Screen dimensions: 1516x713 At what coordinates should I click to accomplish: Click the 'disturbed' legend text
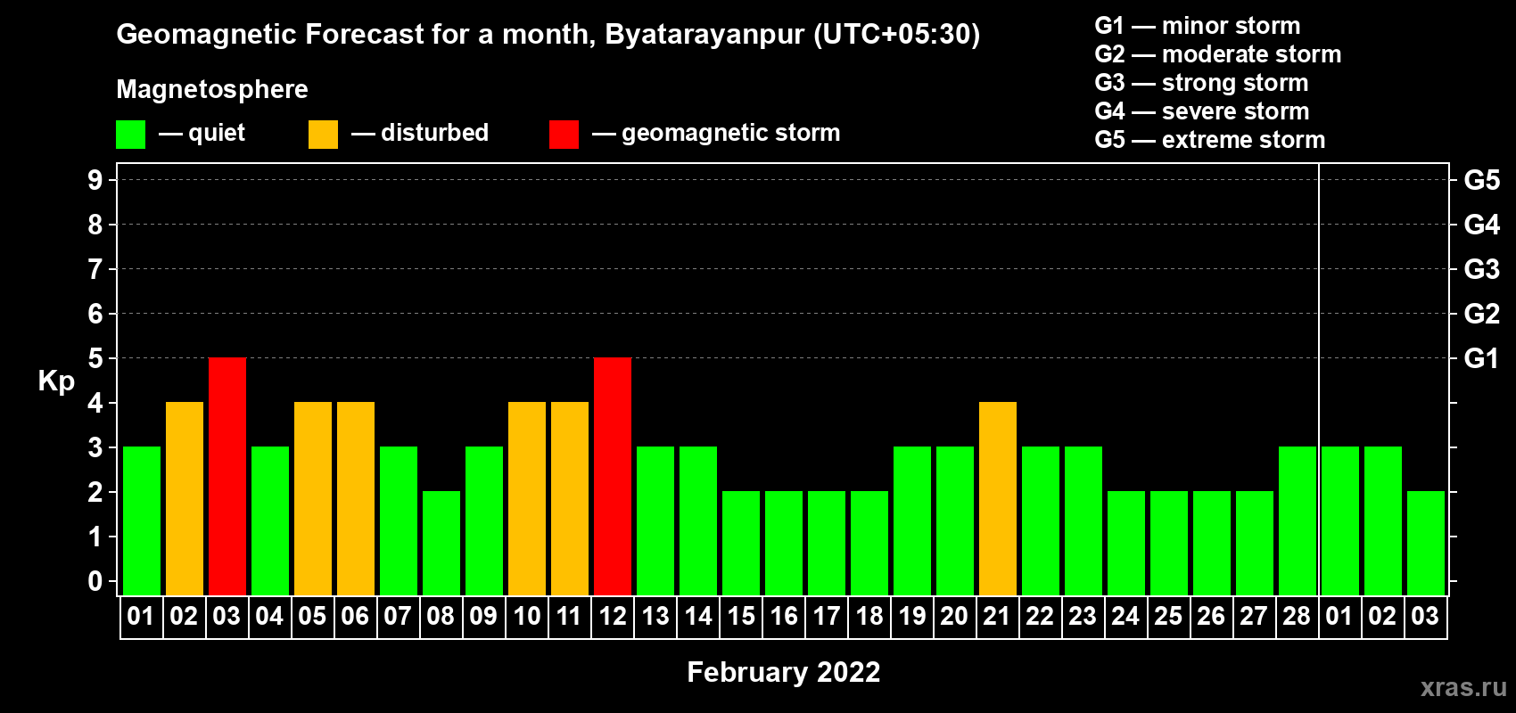point(435,133)
